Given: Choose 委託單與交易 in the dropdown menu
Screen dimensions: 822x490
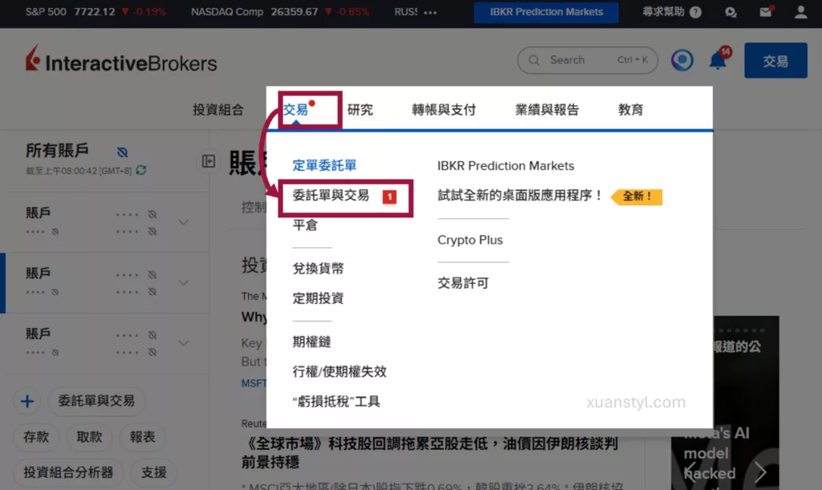Looking at the screenshot, I should tap(331, 195).
